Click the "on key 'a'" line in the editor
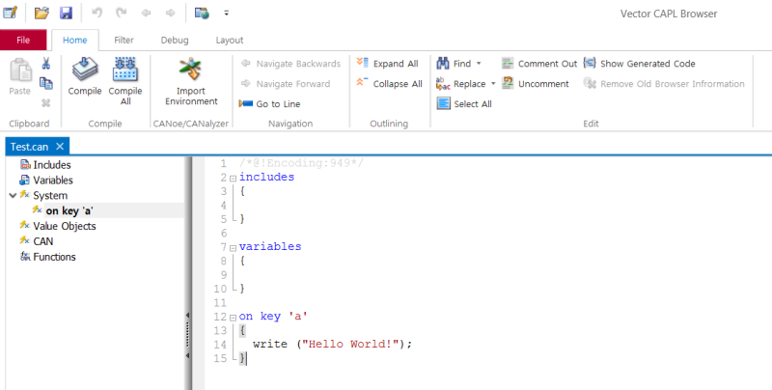This screenshot has height=390, width=772. coord(273,316)
